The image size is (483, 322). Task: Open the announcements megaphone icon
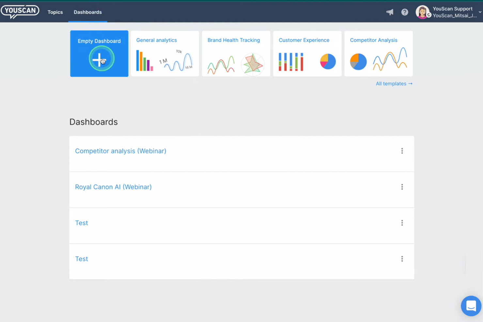pos(390,12)
